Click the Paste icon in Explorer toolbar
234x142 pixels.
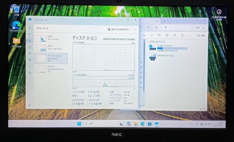click(159, 35)
